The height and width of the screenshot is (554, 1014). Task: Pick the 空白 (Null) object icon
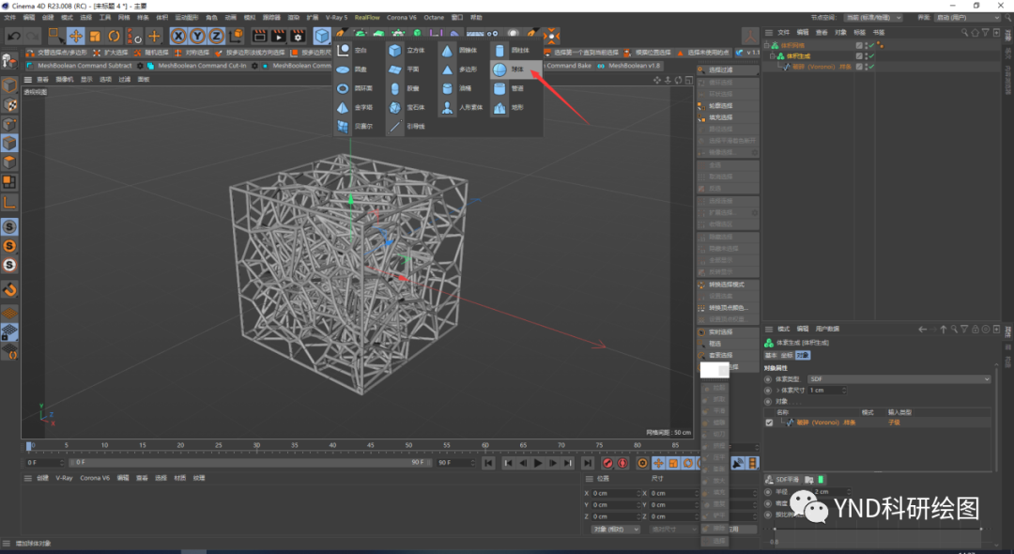click(x=343, y=51)
